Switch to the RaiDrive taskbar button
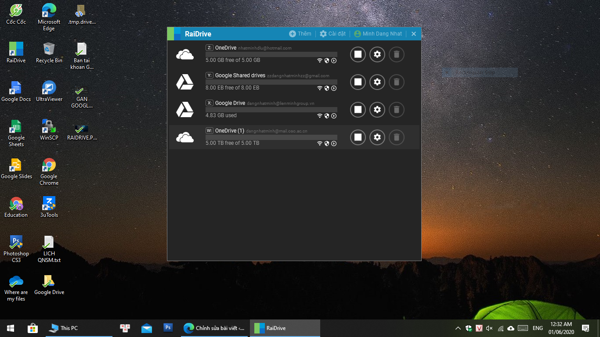The width and height of the screenshot is (600, 337). [x=285, y=328]
